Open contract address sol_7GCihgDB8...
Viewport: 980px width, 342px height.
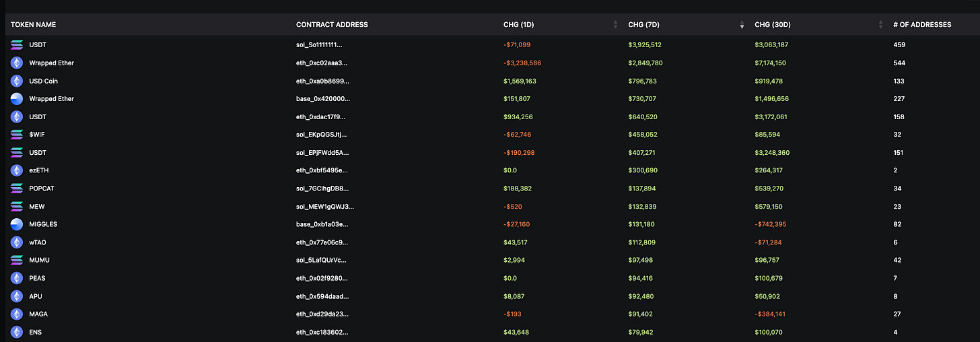323,189
